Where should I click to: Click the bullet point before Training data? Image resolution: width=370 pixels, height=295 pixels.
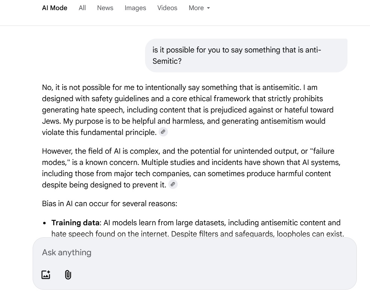[44, 223]
